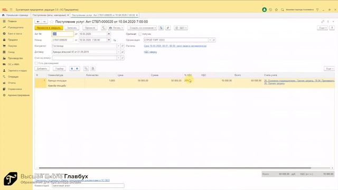The height and width of the screenshot is (190, 338).
Task: Open Счета учета link in table row
Action: tap(299, 82)
